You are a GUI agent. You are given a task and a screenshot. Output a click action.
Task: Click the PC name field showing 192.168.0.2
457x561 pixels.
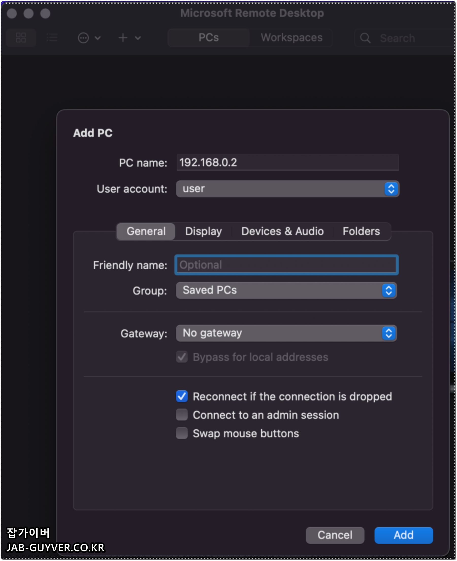click(x=288, y=163)
